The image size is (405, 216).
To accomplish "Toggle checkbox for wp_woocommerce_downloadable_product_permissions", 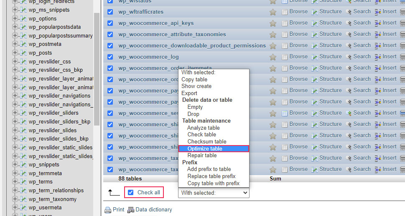I will (x=110, y=45).
